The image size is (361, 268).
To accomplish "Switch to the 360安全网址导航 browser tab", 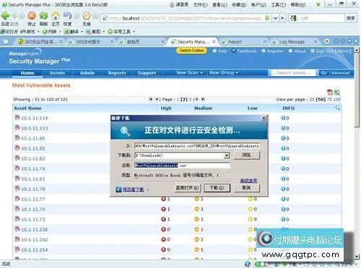I will 40,42.
